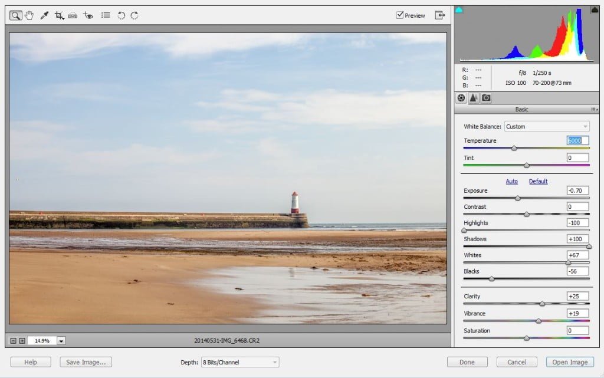
Task: Click the Contrast slider handle
Action: pos(527,214)
